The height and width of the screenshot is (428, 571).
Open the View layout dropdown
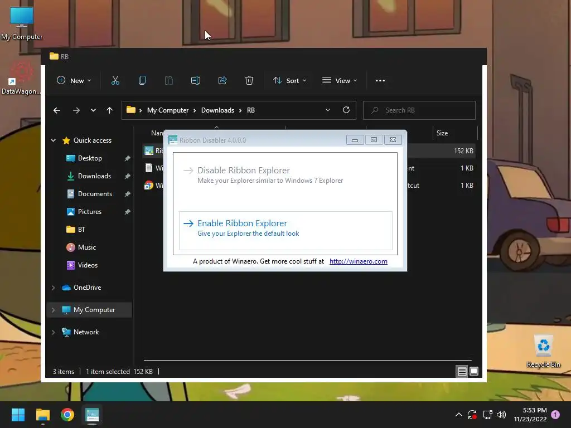[340, 80]
